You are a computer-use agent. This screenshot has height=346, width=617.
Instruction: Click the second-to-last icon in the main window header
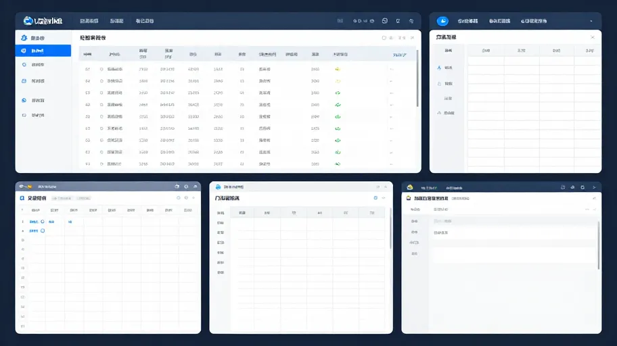pos(398,21)
